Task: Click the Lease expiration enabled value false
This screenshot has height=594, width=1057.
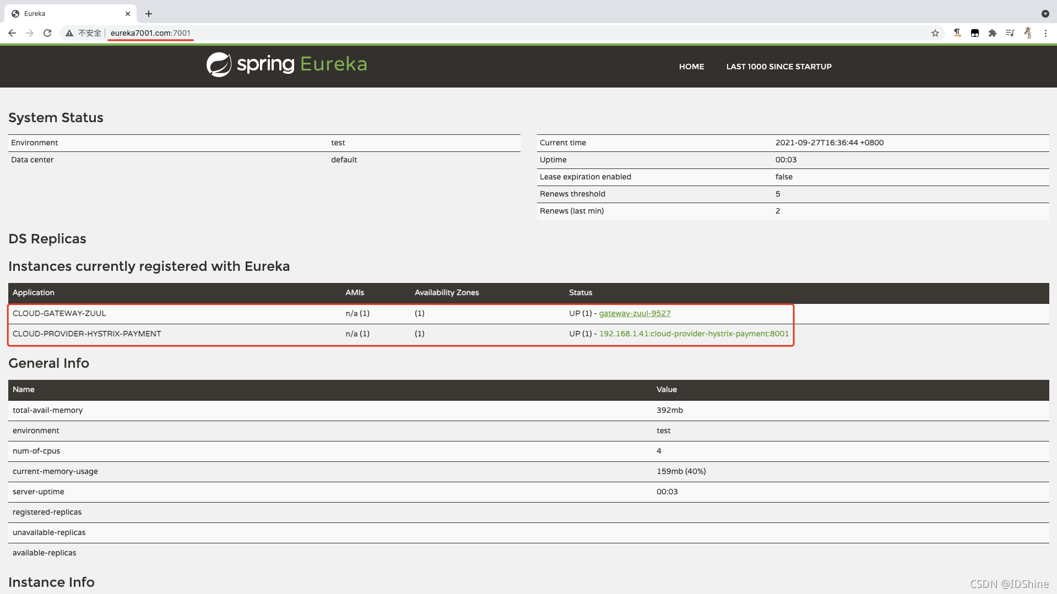Action: pyautogui.click(x=784, y=177)
